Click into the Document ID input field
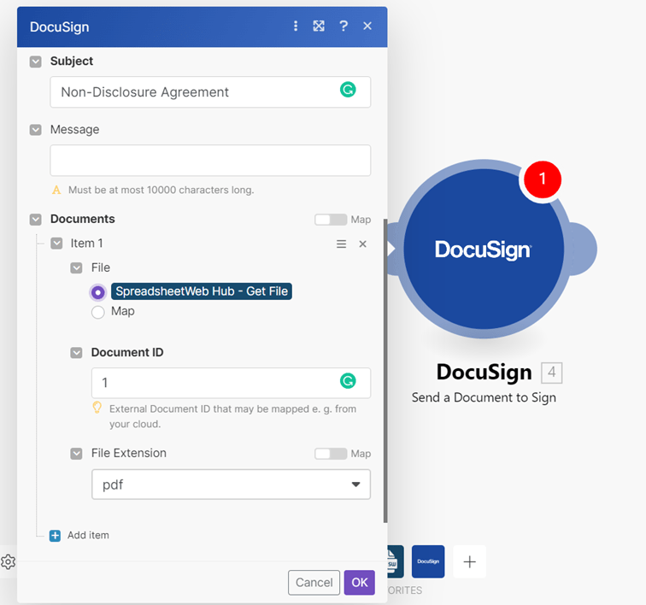The height and width of the screenshot is (605, 646). click(231, 383)
